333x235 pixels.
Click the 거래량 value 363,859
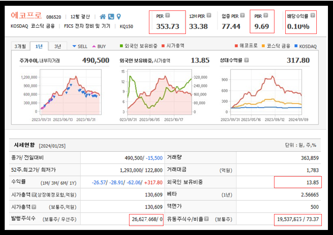310,158
